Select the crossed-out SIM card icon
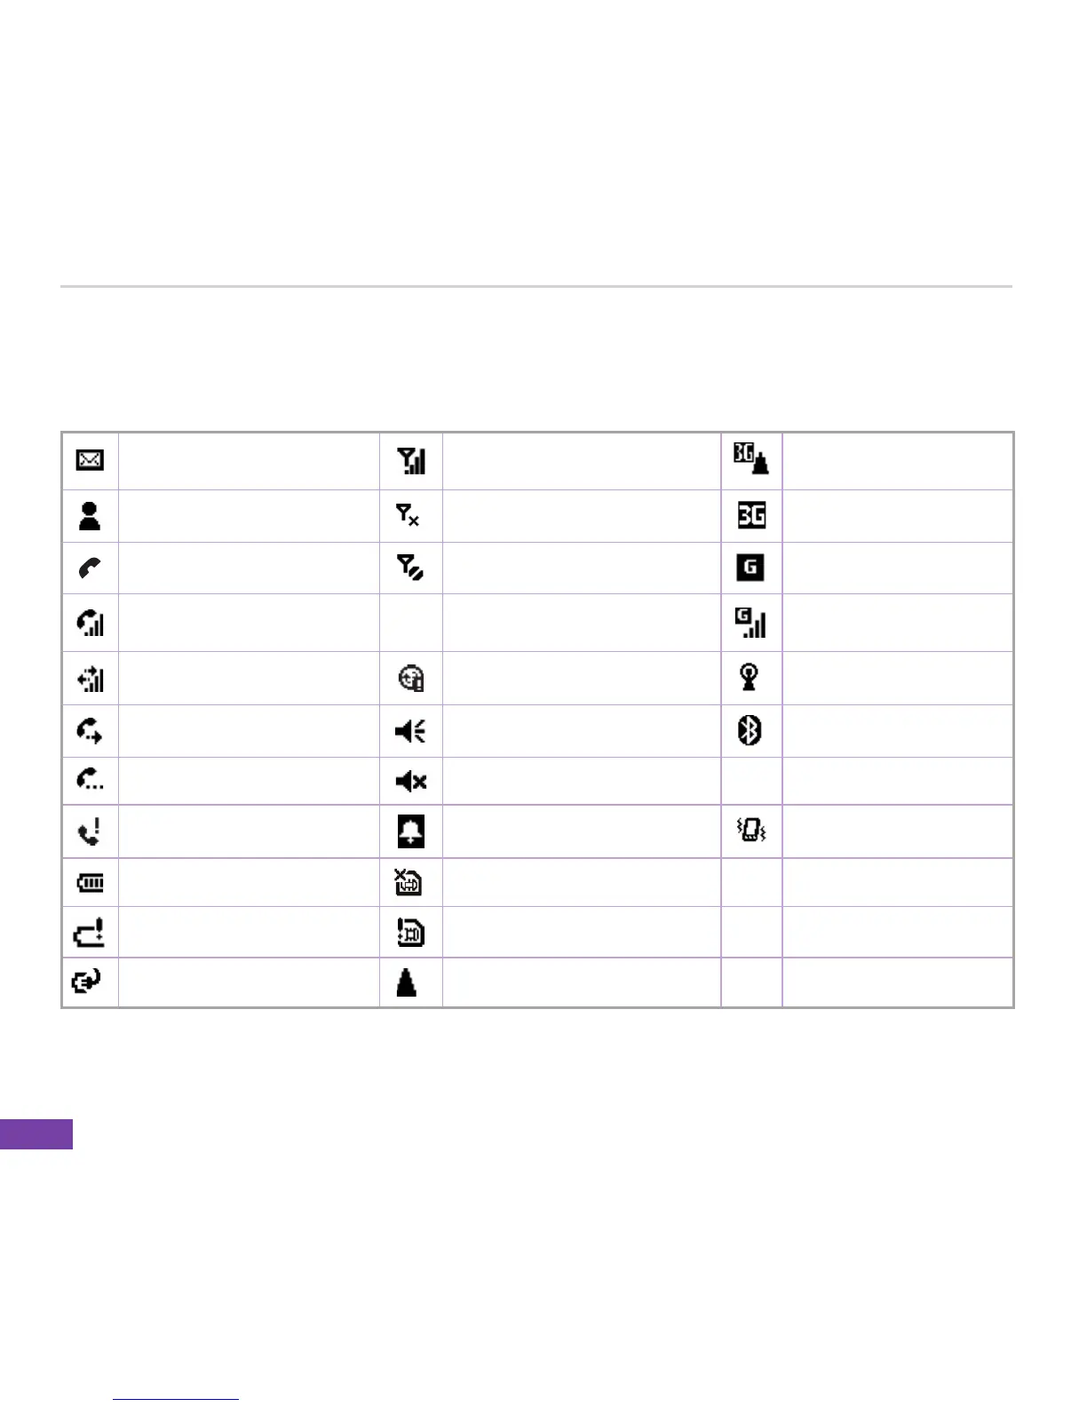The height and width of the screenshot is (1407, 1087). pos(409,882)
